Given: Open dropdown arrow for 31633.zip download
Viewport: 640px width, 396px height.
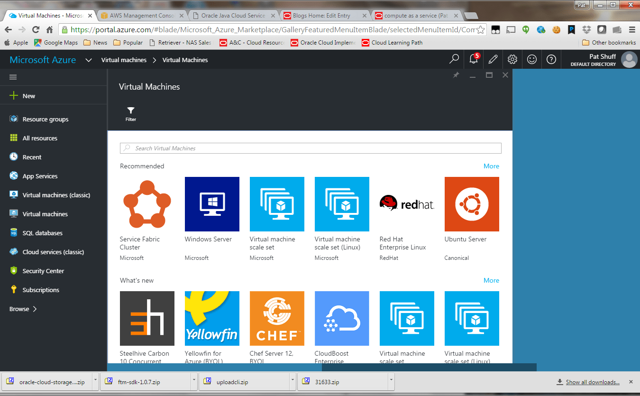Looking at the screenshot, I should tap(391, 381).
